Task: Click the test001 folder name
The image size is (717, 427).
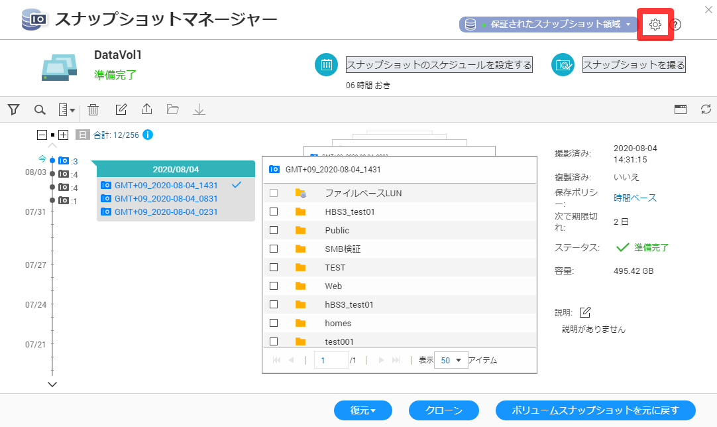Action: tap(339, 341)
